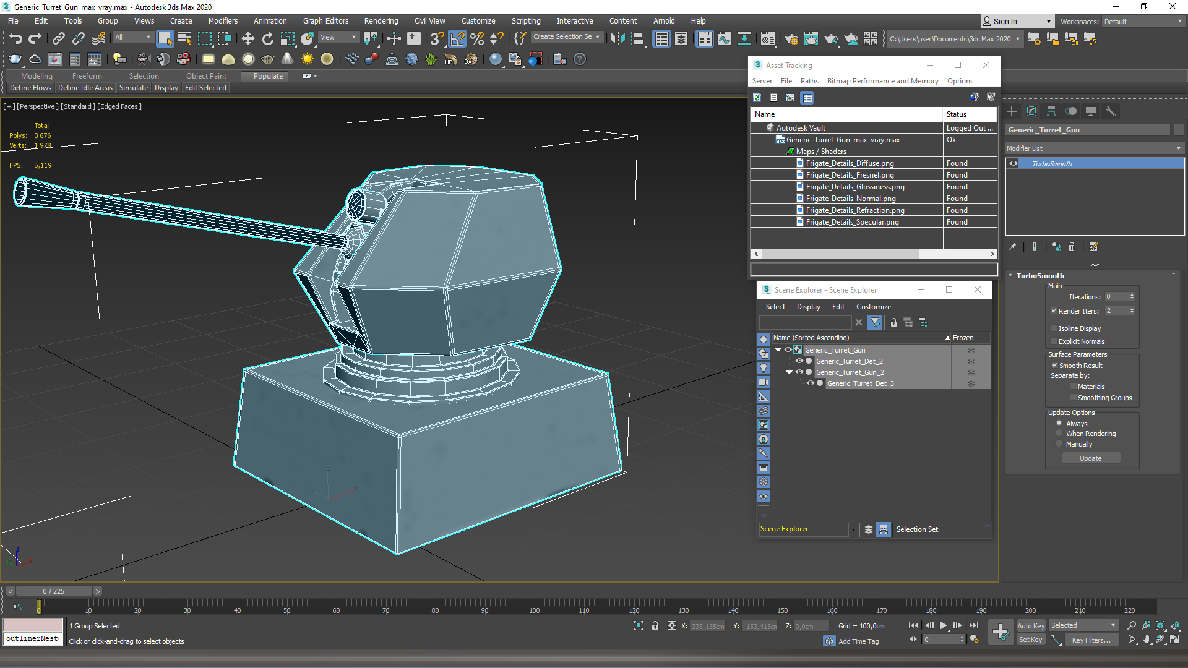Switch to the Object Paint ribbon tab

[x=206, y=76]
